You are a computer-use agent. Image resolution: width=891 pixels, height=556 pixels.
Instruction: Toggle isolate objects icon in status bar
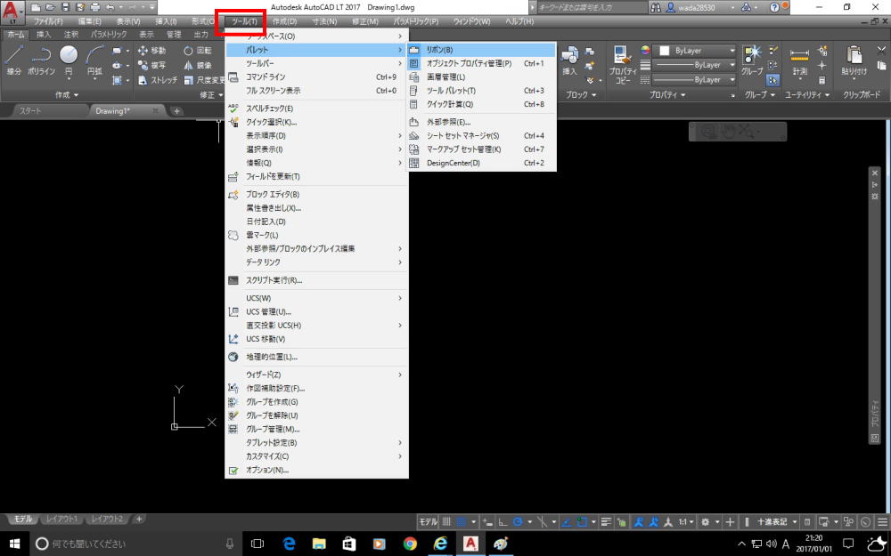pyautogui.click(x=849, y=522)
